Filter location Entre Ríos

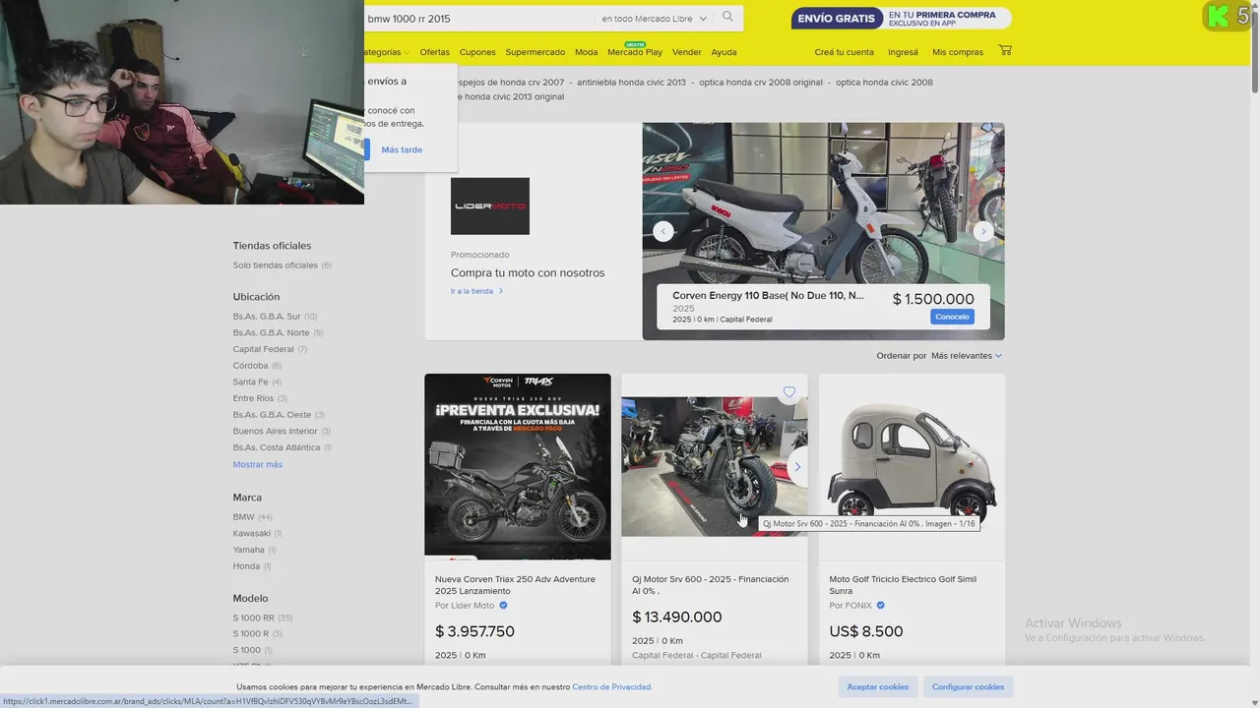click(260, 398)
